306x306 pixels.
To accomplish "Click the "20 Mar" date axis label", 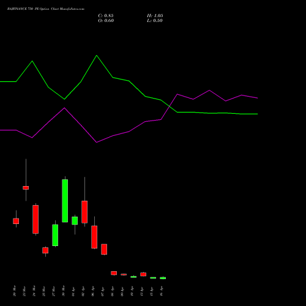I will (x=14, y=291).
